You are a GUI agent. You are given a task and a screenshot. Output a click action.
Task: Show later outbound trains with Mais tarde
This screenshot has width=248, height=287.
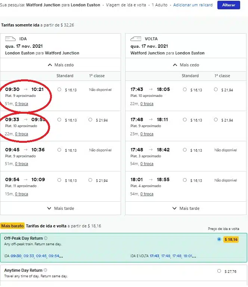coord(61,208)
